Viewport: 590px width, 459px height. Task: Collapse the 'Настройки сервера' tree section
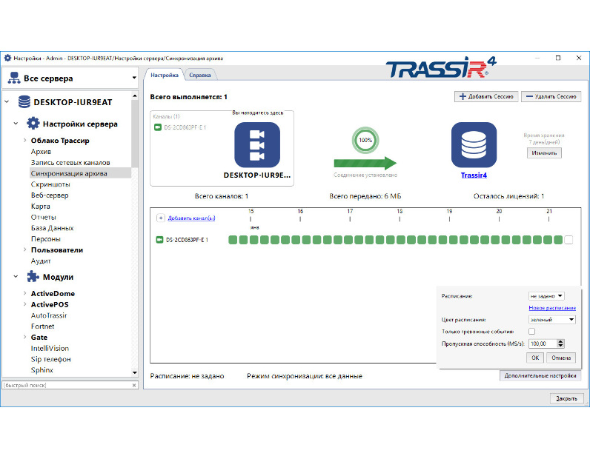(x=16, y=124)
